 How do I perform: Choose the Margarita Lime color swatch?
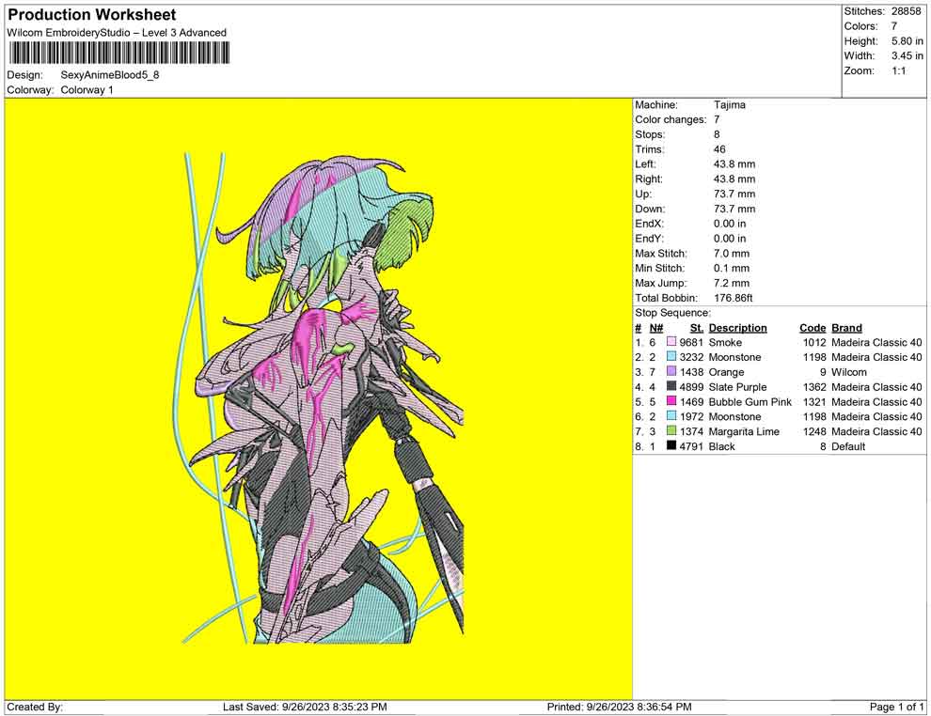point(671,431)
